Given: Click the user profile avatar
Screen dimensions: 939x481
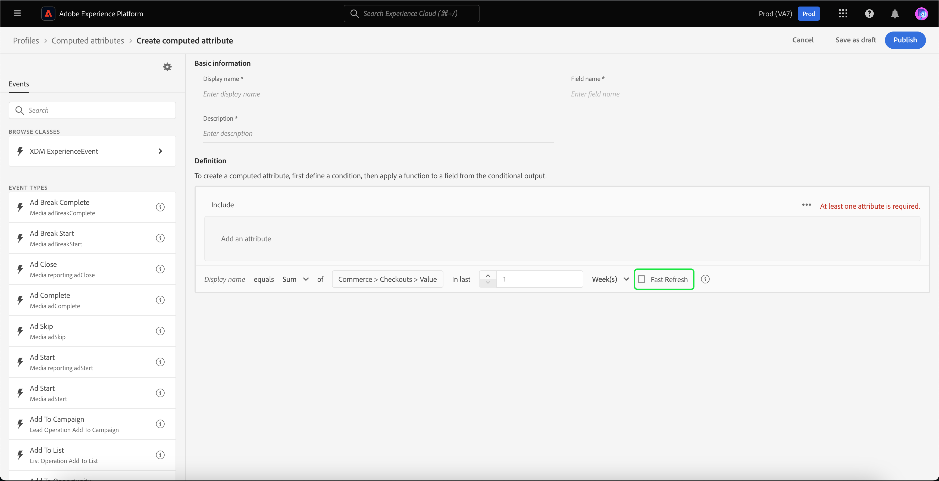Looking at the screenshot, I should (x=921, y=14).
